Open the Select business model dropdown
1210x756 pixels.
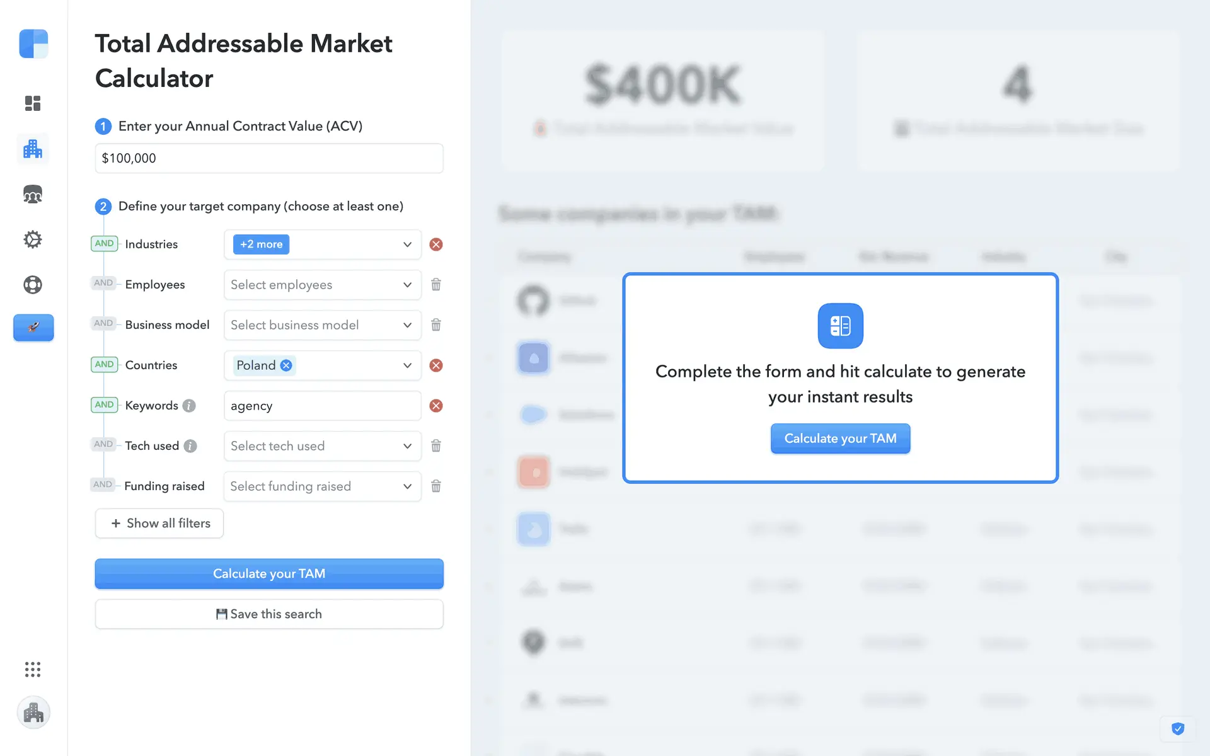(322, 325)
